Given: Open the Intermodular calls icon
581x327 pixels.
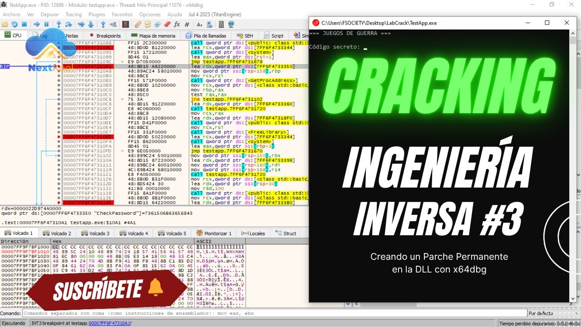Looking at the screenshot, I should click(x=209, y=24).
